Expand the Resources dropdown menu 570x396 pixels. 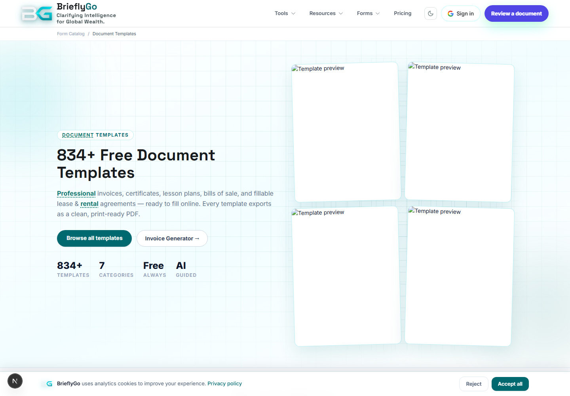tap(326, 13)
